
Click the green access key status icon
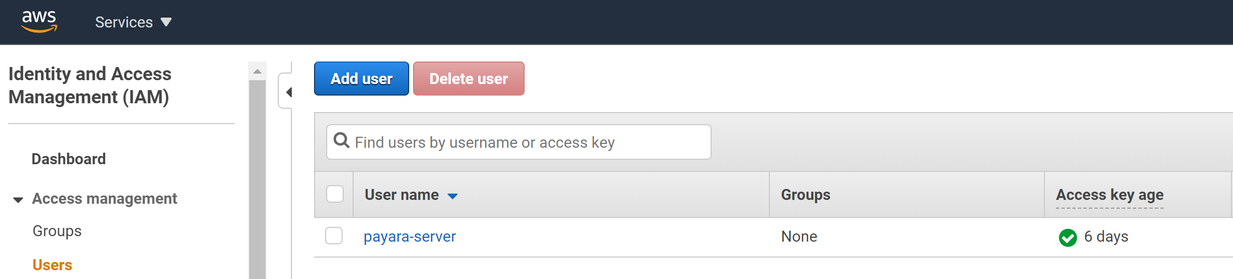coord(1067,237)
